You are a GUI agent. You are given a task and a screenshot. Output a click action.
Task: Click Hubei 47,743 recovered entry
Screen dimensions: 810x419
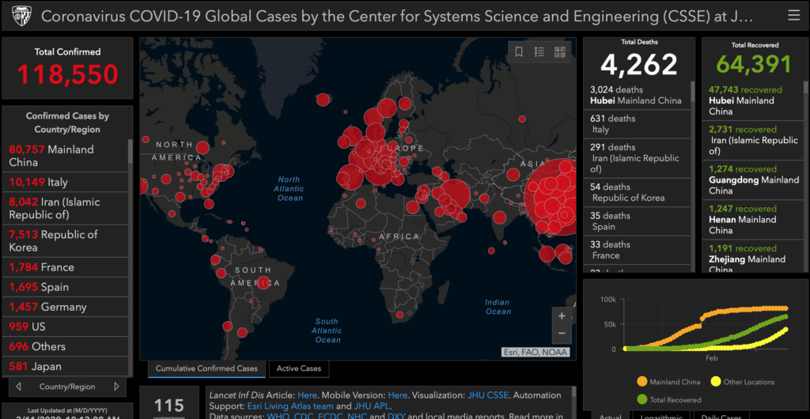(752, 100)
